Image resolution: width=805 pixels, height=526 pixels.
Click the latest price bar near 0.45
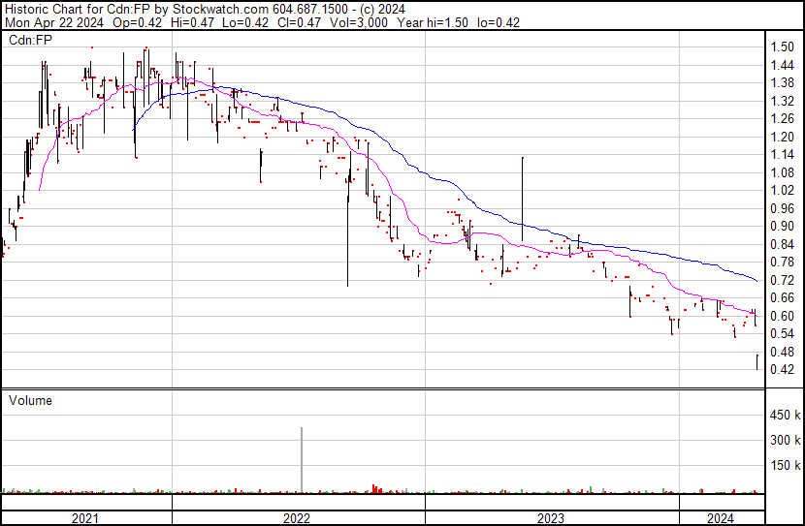click(757, 362)
